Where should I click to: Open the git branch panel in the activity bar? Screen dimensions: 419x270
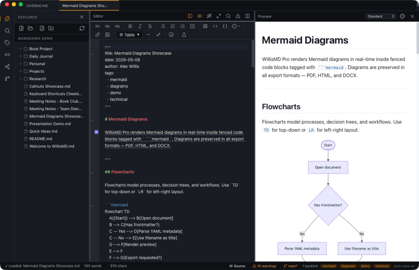pos(7,79)
